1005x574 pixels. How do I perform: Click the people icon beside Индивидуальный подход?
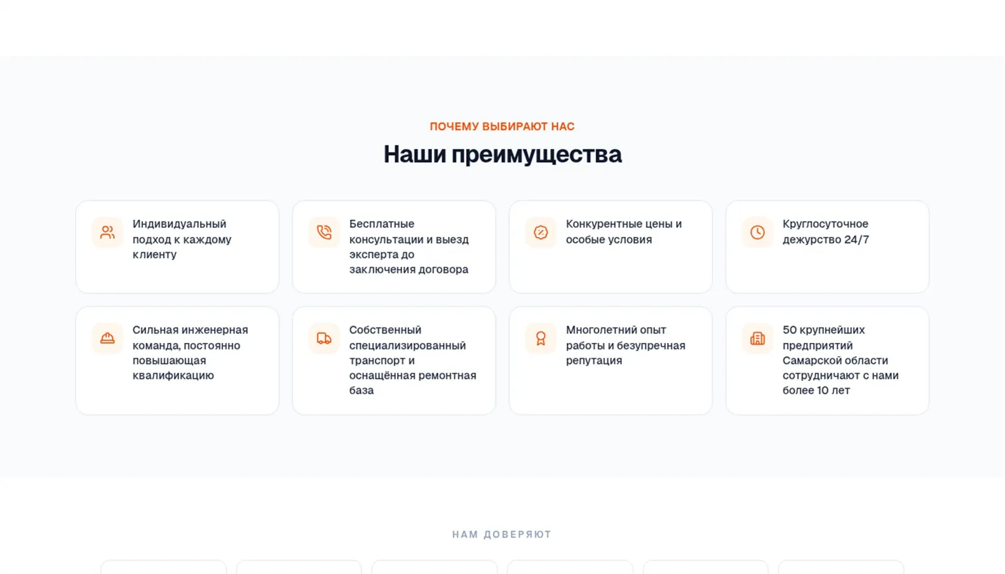(x=107, y=232)
